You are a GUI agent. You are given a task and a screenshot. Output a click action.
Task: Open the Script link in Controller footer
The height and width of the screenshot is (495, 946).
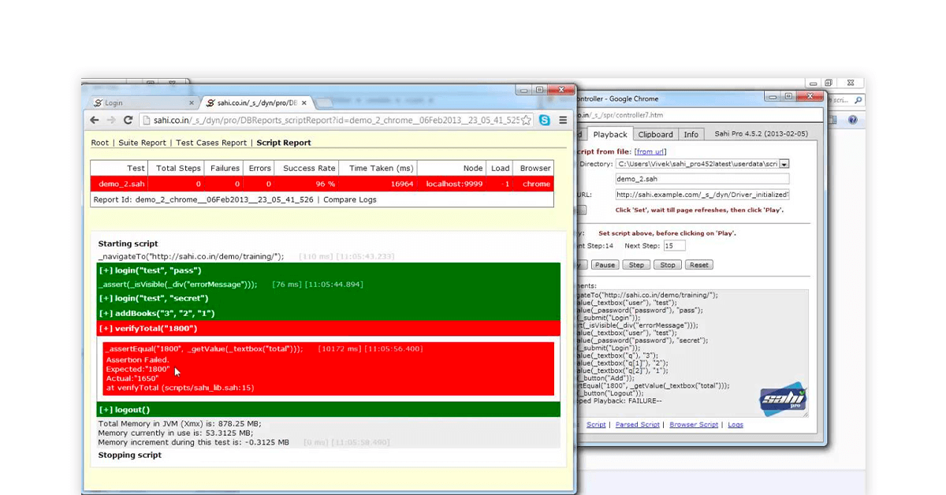[596, 424]
